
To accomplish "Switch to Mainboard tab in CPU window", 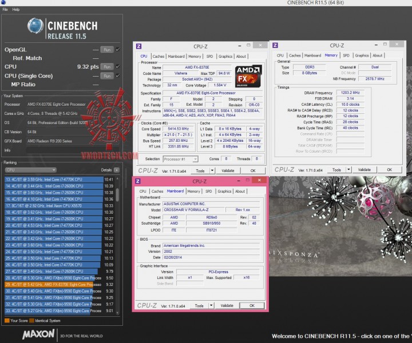I will tap(176, 57).
